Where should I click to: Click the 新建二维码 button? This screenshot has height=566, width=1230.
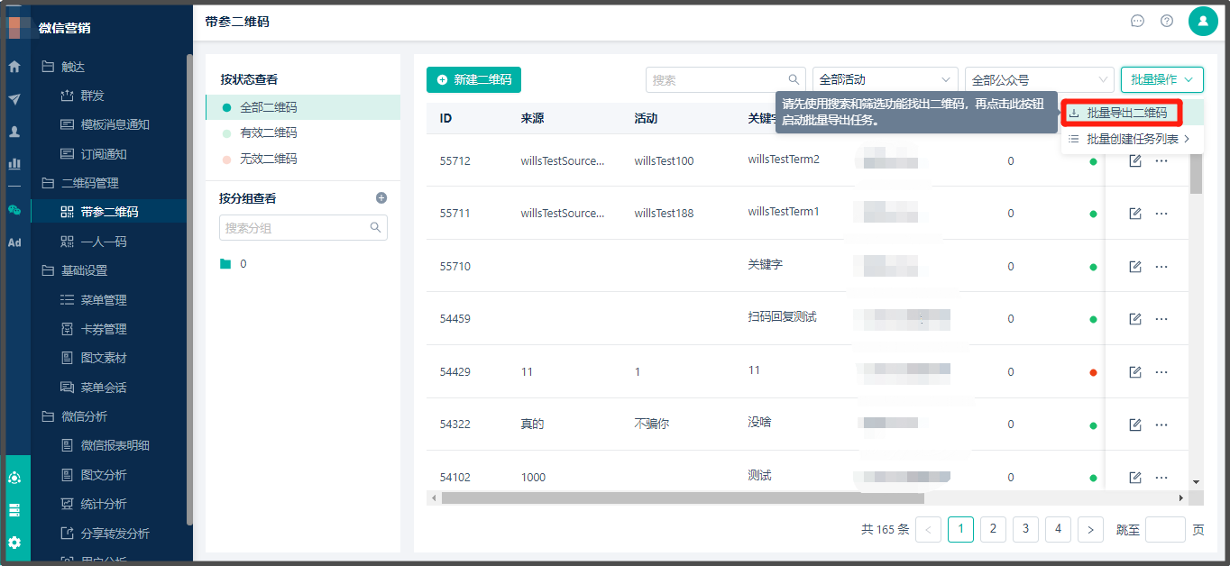473,79
